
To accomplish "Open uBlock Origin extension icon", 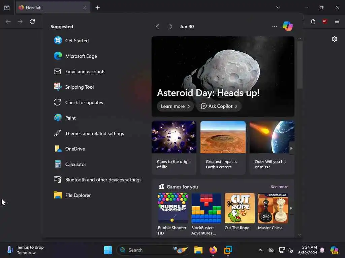I will pos(324,21).
